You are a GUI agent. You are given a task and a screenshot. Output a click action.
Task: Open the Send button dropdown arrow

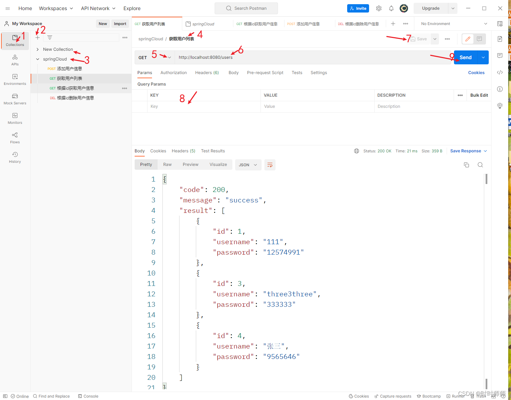[x=483, y=57]
